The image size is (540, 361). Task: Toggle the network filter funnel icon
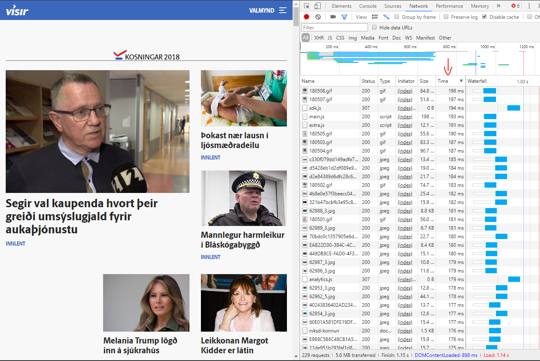(x=344, y=17)
